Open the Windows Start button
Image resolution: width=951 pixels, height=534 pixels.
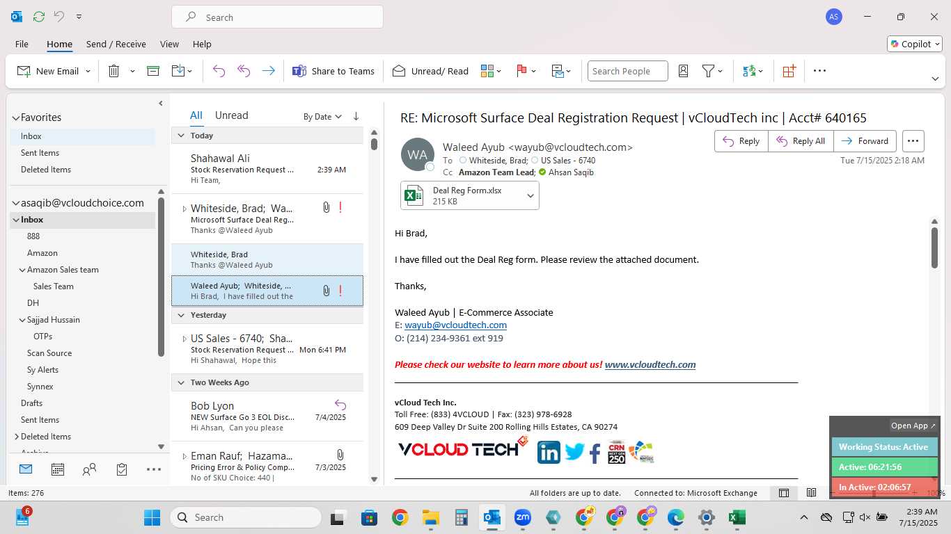152,517
